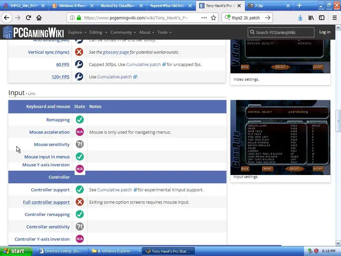The height and width of the screenshot is (256, 341).
Task: Click the 8:18 PM system clock
Action: 328,251
